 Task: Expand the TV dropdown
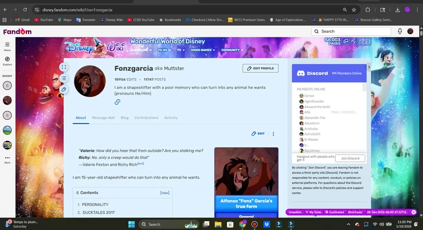(181, 50)
